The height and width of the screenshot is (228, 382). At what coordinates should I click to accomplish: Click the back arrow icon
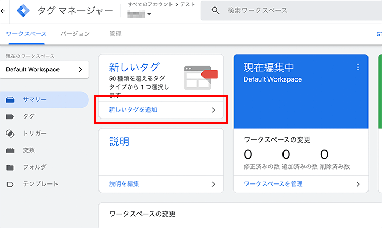(x=3, y=11)
